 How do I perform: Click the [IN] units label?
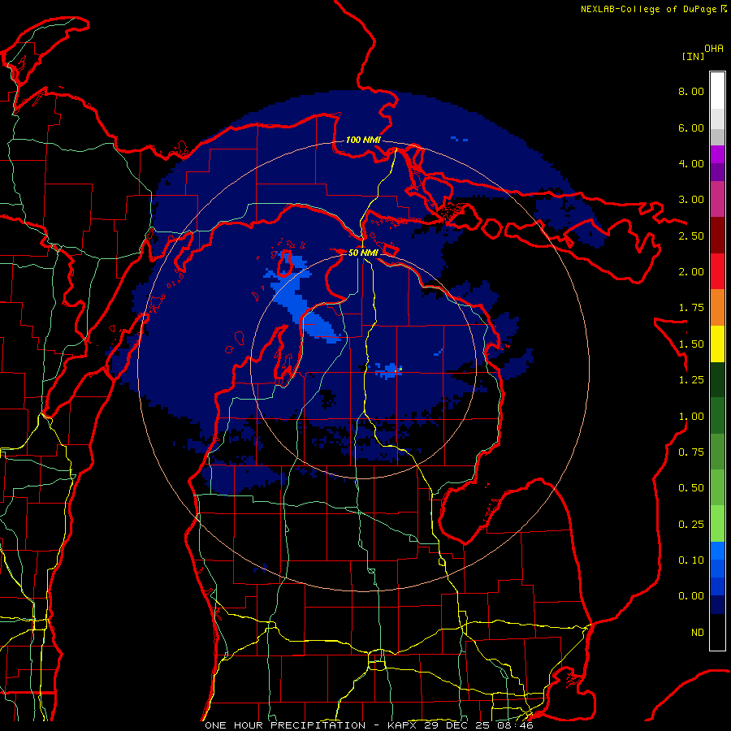tap(693, 56)
